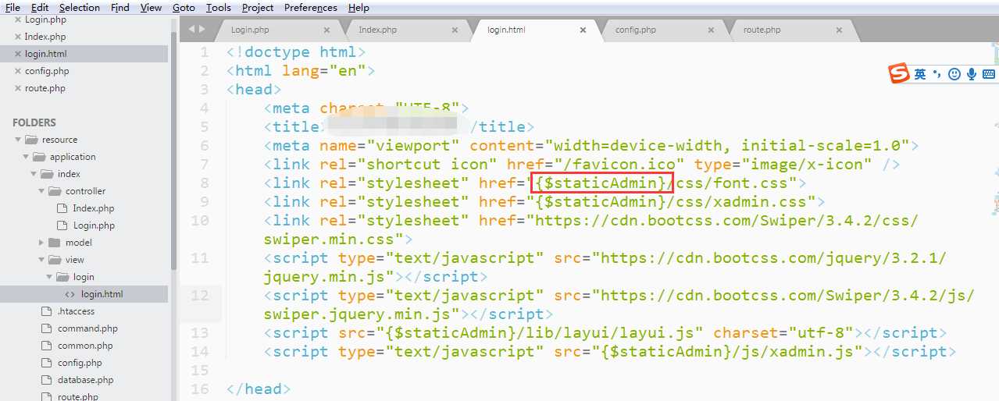Close the Index.php editor tab

pyautogui.click(x=455, y=30)
